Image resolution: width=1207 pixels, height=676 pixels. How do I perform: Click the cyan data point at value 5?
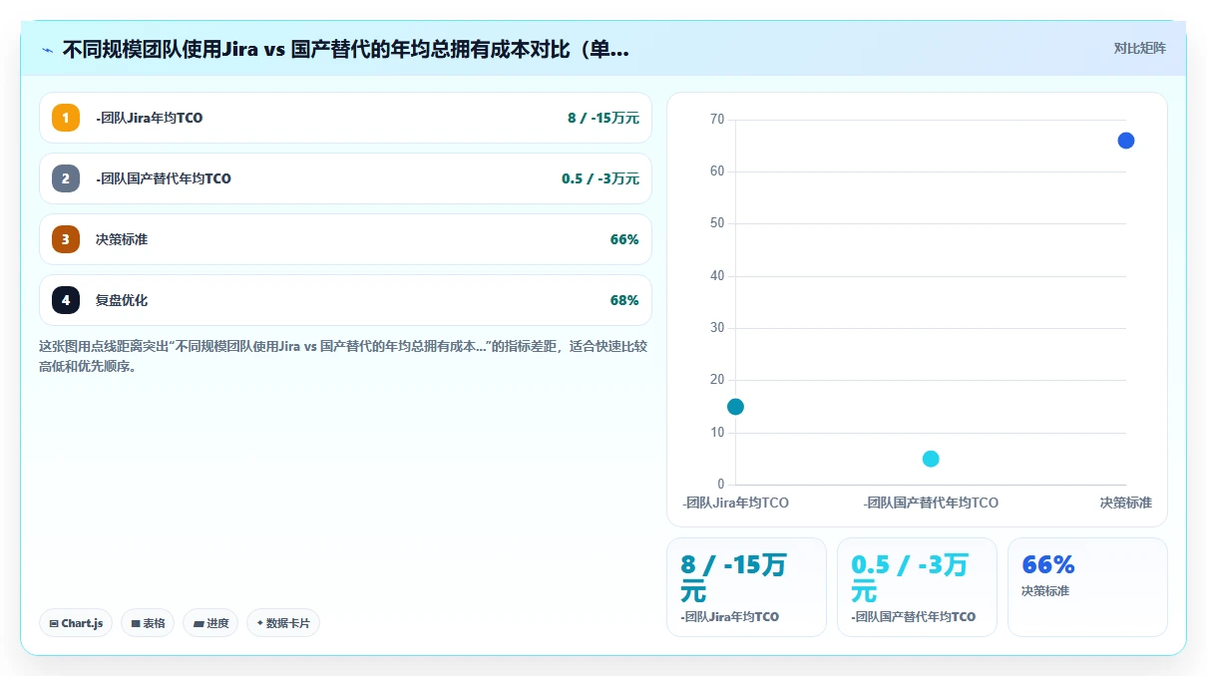point(931,459)
